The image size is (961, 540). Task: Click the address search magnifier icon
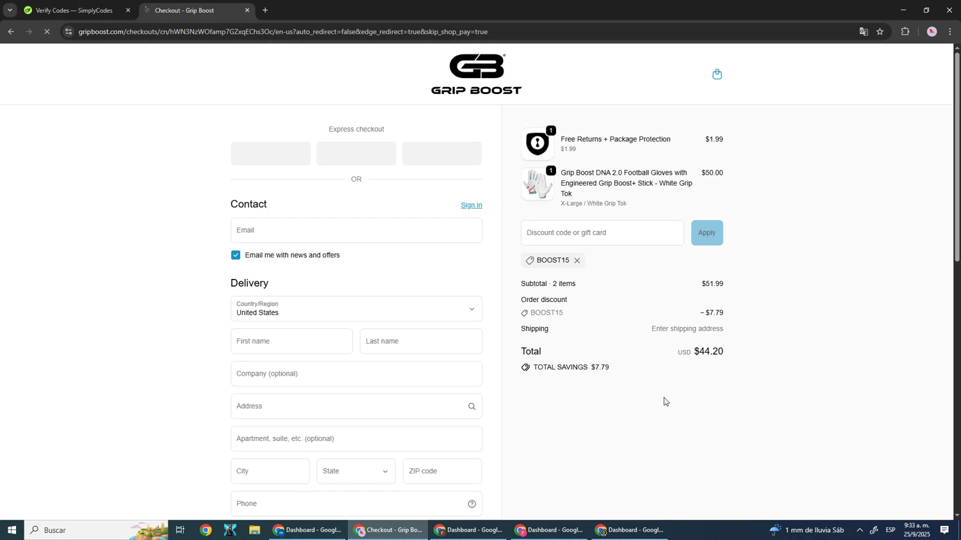(x=472, y=406)
